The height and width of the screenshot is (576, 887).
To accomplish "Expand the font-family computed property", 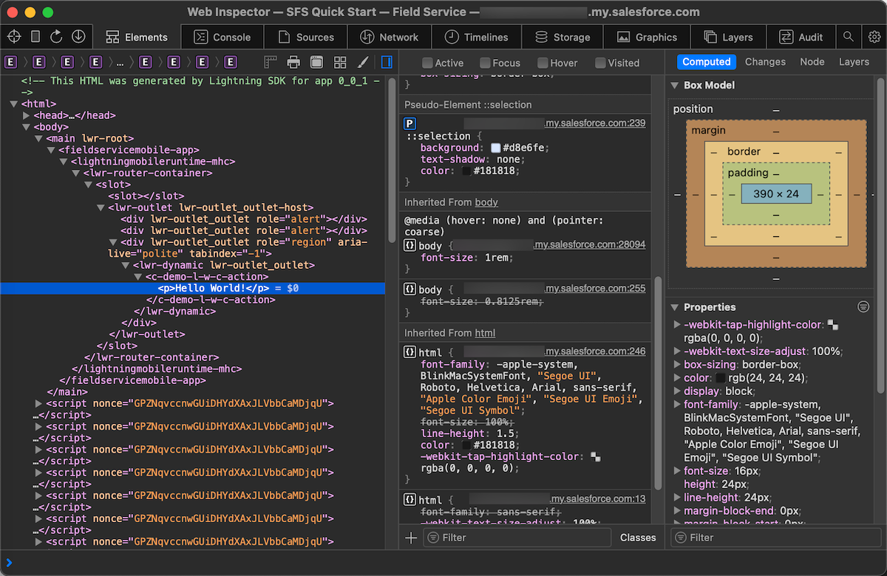I will pyautogui.click(x=677, y=405).
